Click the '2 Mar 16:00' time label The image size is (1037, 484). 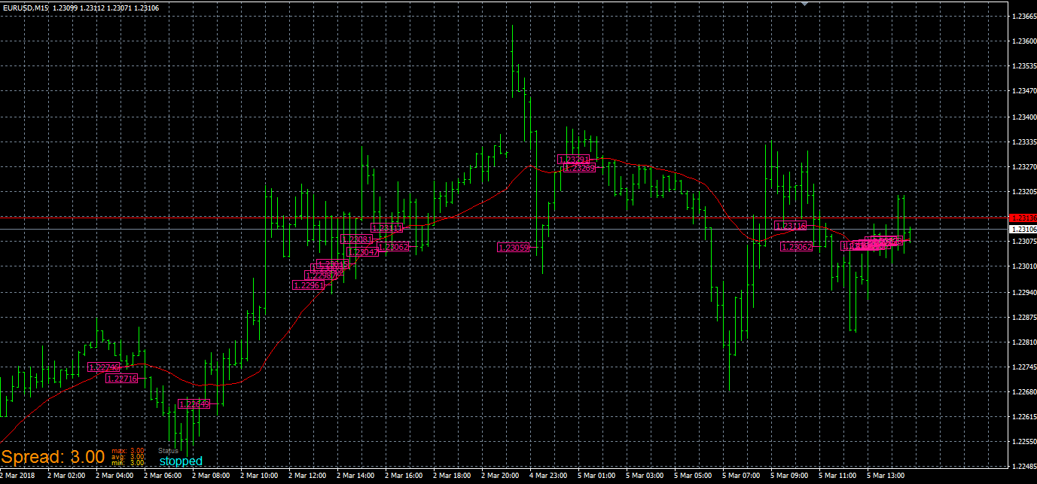tap(404, 476)
